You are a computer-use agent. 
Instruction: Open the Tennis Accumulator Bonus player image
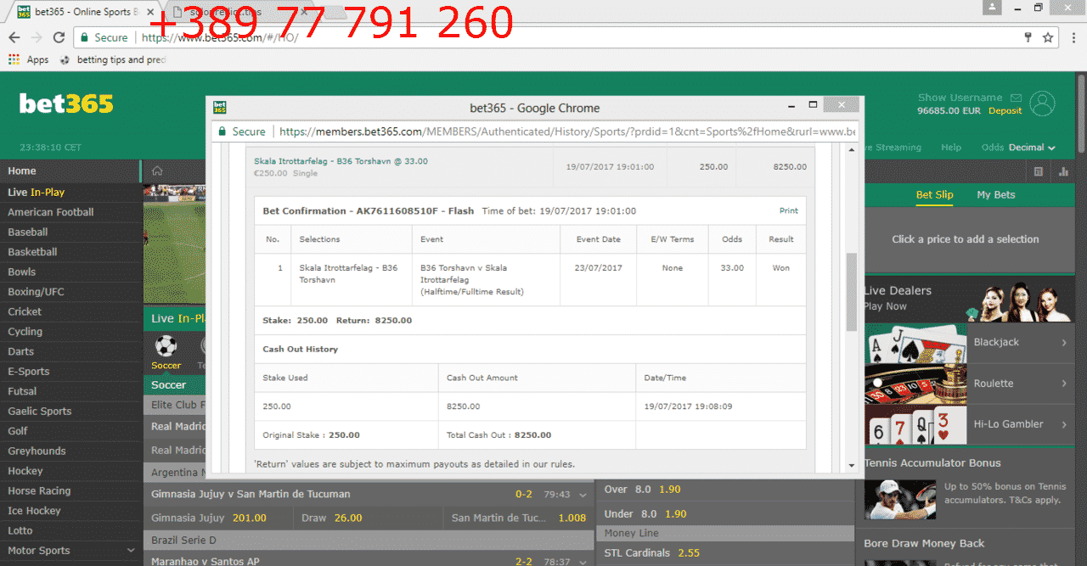pos(900,499)
